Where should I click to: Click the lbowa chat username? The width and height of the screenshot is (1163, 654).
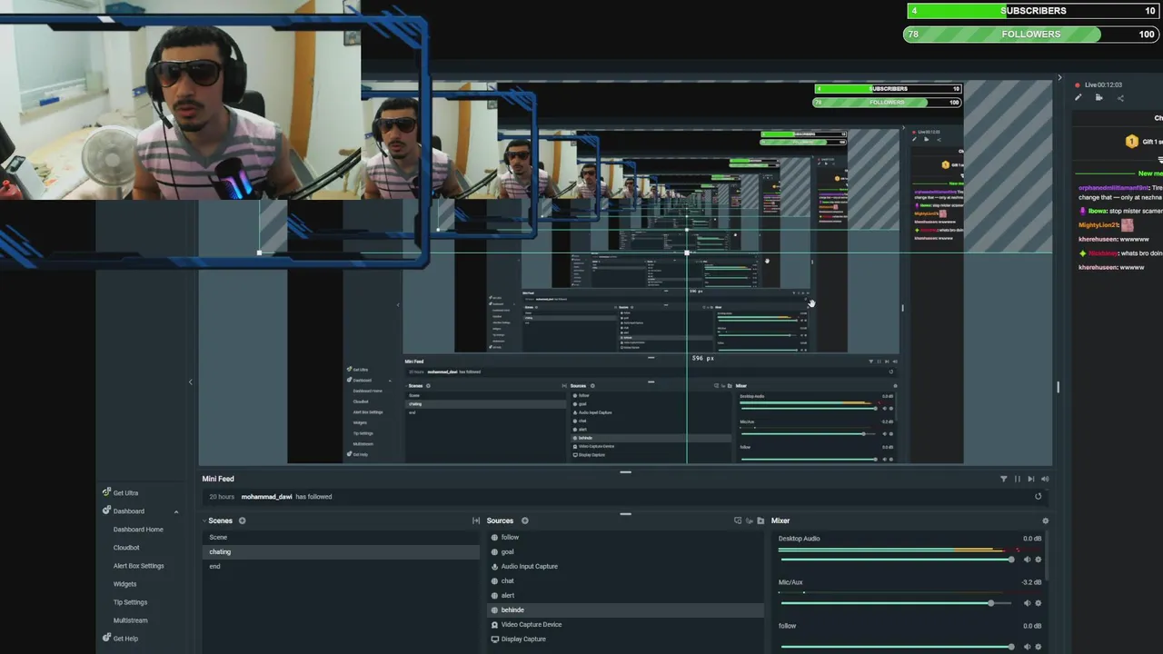(1098, 211)
